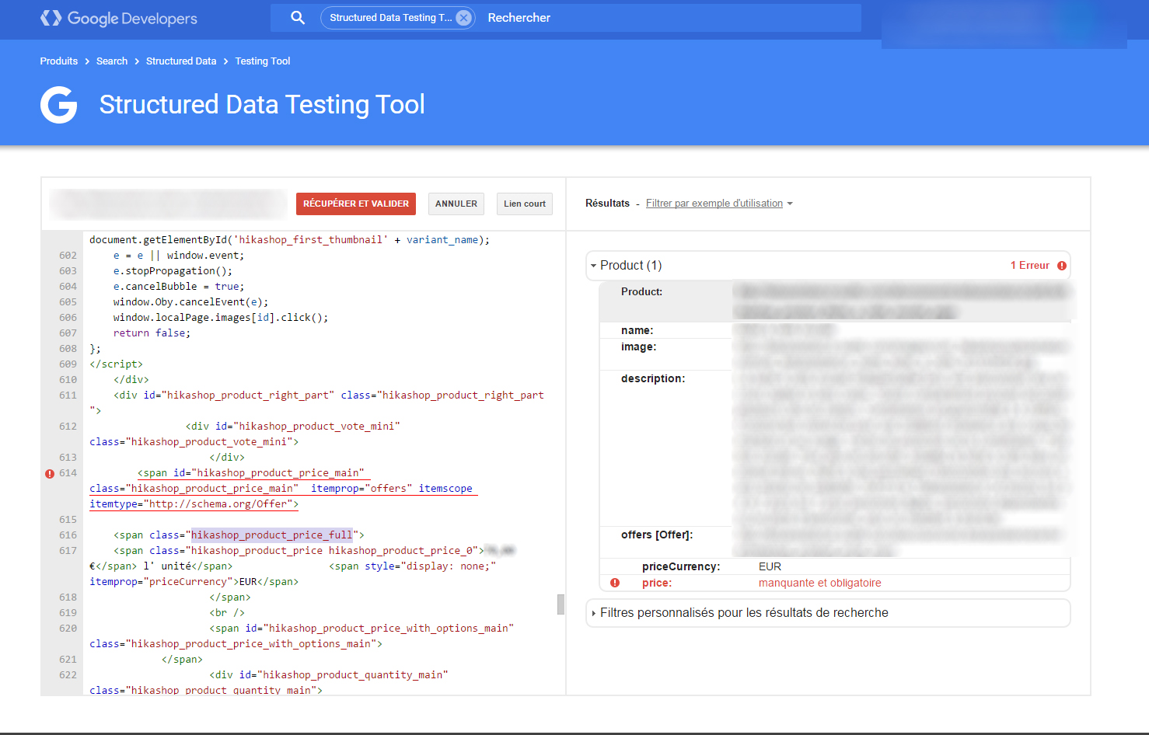Screen dimensions: 1149x735
Task: Open Testing Tool breadcrumb link
Action: 263,61
